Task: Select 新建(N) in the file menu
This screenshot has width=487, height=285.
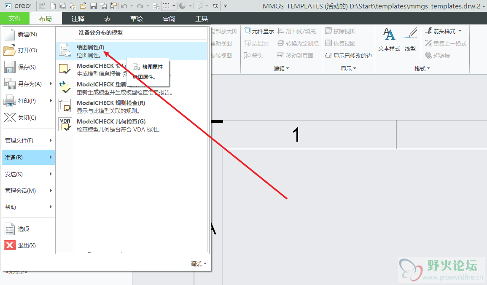Action: (29, 34)
